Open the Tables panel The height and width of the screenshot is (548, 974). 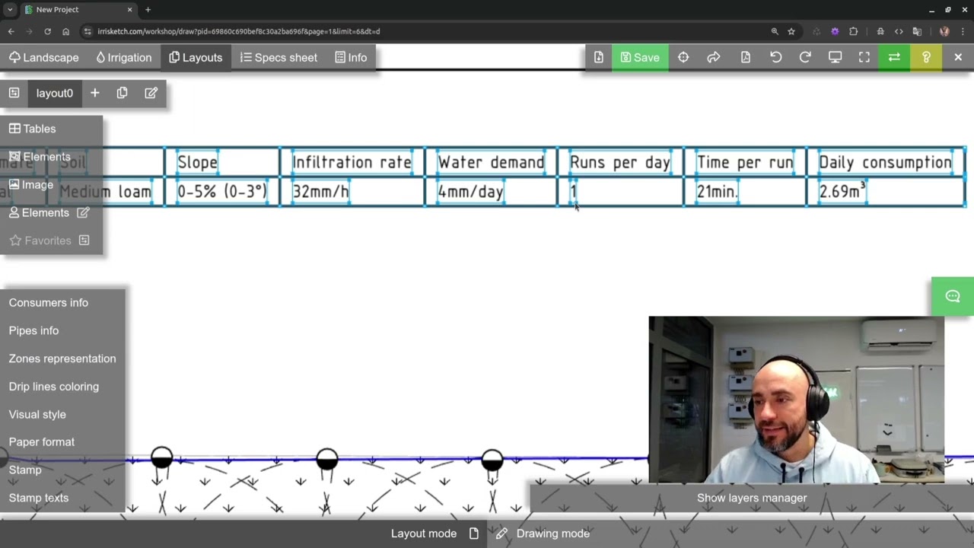(x=32, y=129)
